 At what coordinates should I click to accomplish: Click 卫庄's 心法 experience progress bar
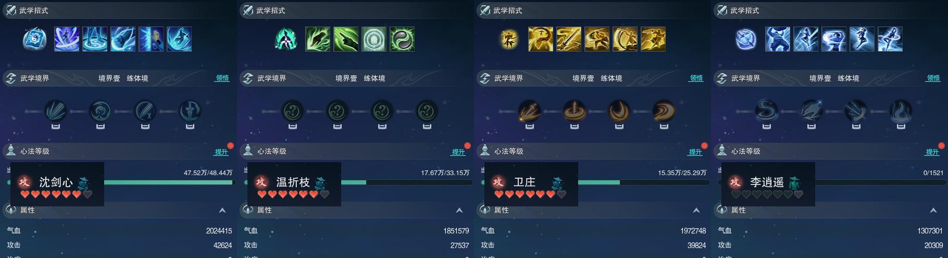[x=642, y=182]
